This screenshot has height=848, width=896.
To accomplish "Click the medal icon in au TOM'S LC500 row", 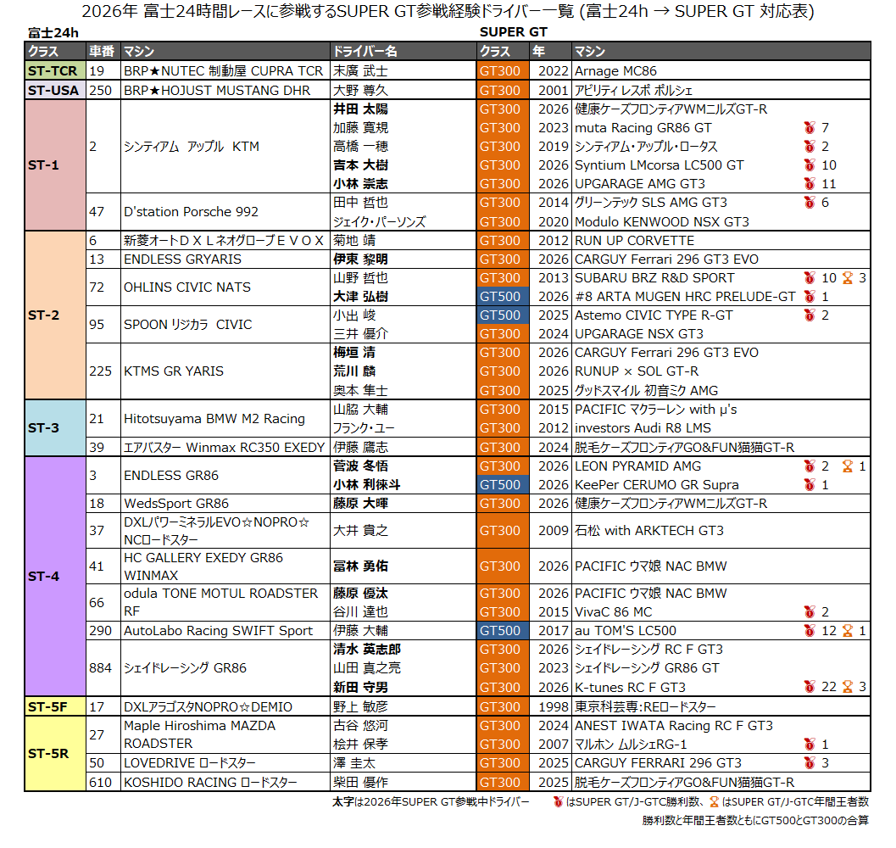I will pos(810,631).
